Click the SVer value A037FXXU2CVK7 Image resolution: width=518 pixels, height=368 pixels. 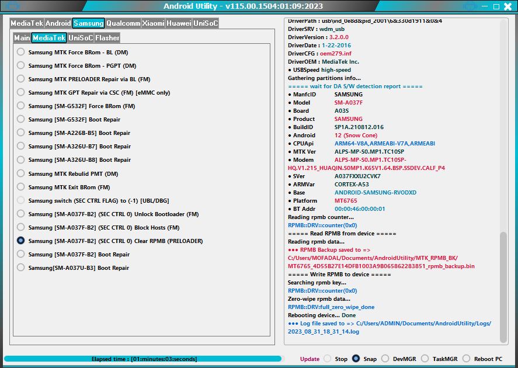[x=357, y=176]
